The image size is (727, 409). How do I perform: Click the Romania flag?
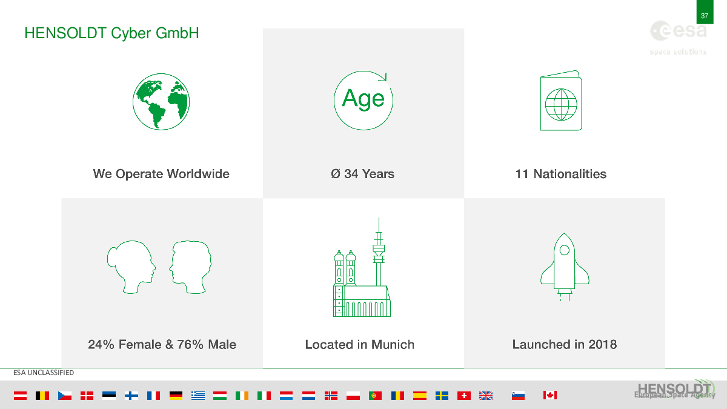coord(397,396)
